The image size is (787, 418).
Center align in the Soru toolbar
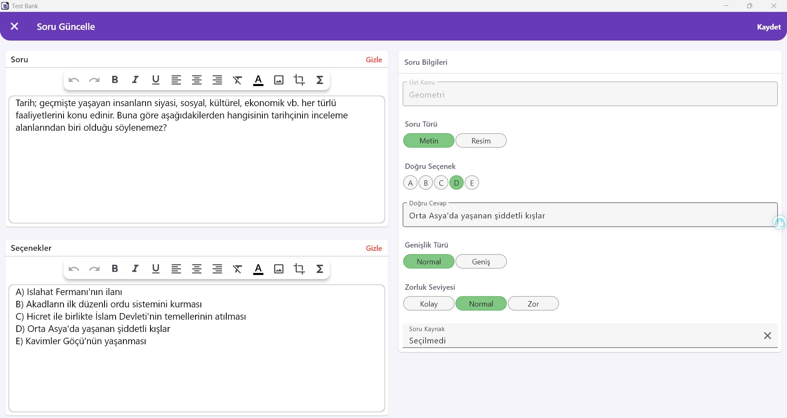click(197, 80)
